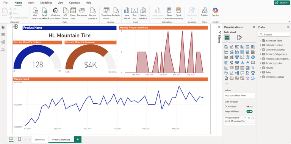The width and height of the screenshot is (291, 144).
Task: Switch to mobile layout icon
Action: point(19,139)
